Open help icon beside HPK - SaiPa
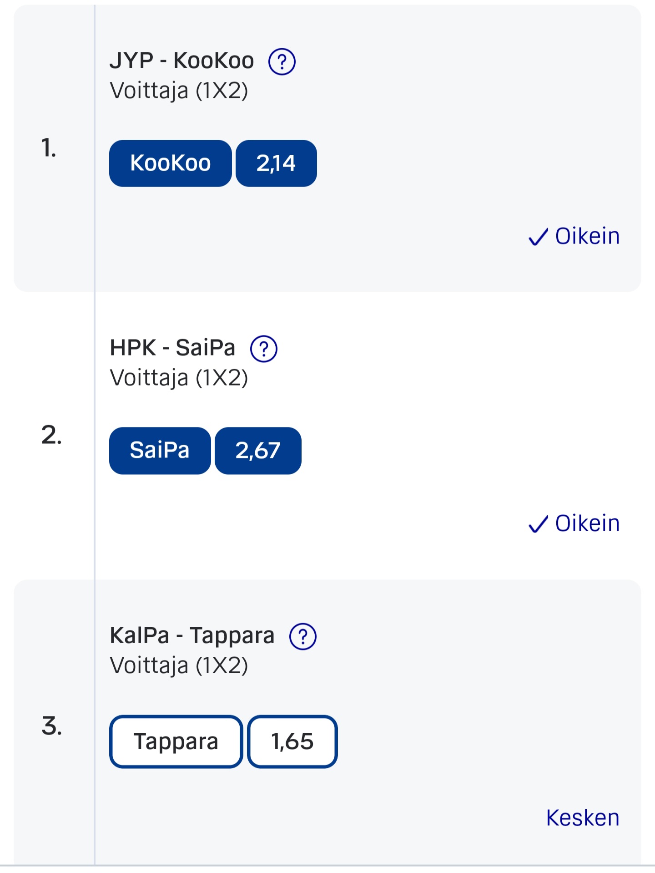The width and height of the screenshot is (655, 873). [x=264, y=349]
